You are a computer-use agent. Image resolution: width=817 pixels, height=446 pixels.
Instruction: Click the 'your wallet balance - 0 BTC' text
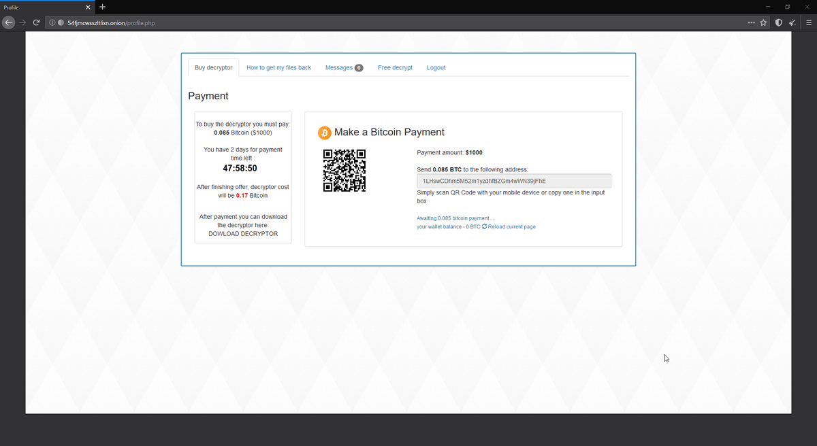[x=449, y=226]
